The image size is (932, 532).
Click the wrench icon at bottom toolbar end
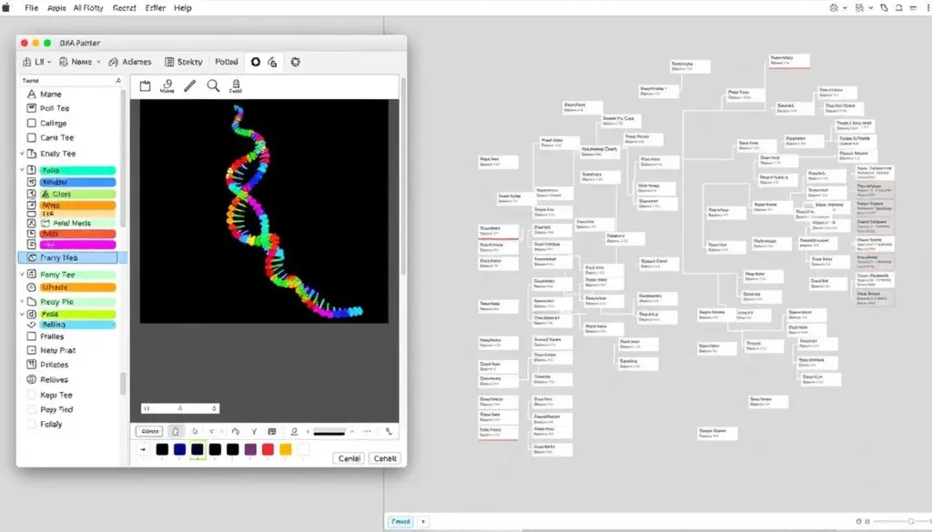coord(389,432)
